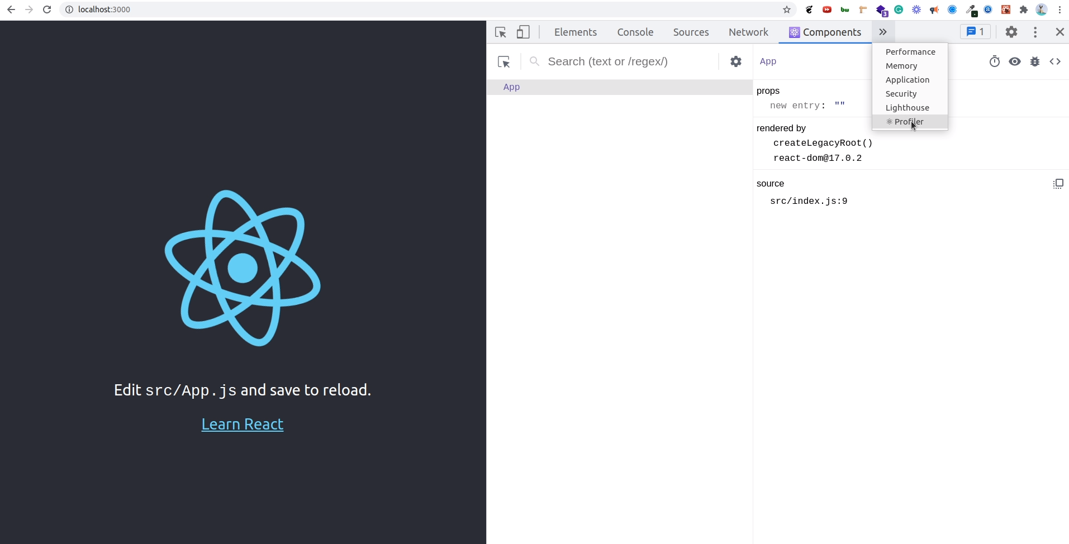1069x544 pixels.
Task: Open the Chrome three-dot menu
Action: click(1060, 9)
